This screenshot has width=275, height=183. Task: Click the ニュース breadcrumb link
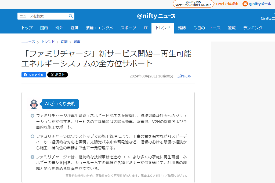click(x=28, y=42)
